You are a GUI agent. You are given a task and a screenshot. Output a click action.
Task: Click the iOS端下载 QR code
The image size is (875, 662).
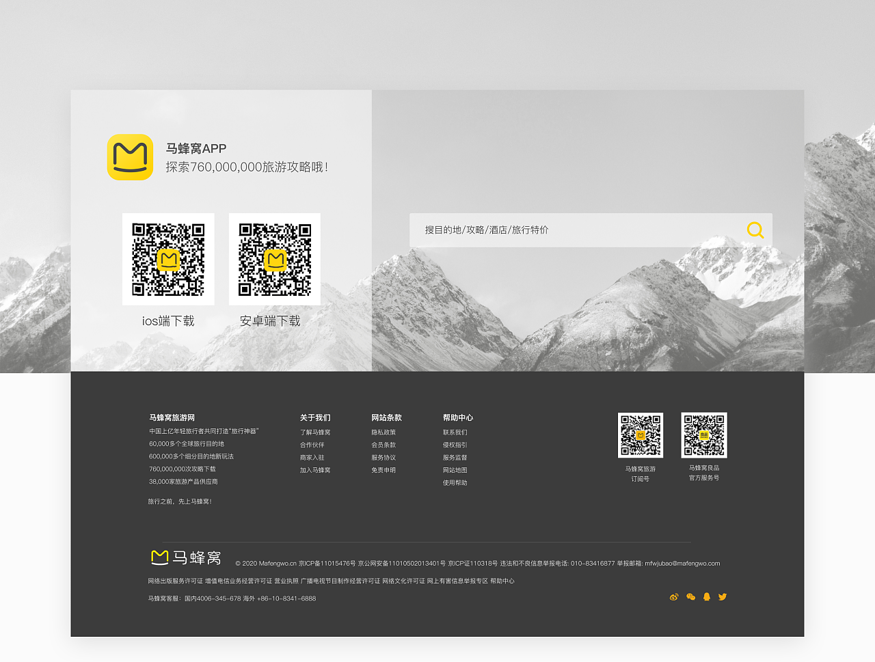point(168,259)
